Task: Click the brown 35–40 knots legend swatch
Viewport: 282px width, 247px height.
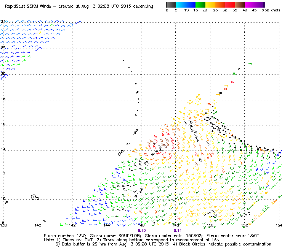Action: coord(240,5)
